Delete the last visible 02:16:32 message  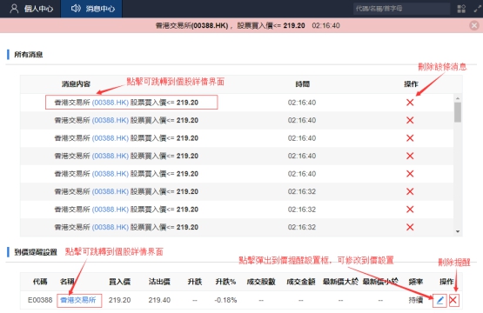pos(410,227)
